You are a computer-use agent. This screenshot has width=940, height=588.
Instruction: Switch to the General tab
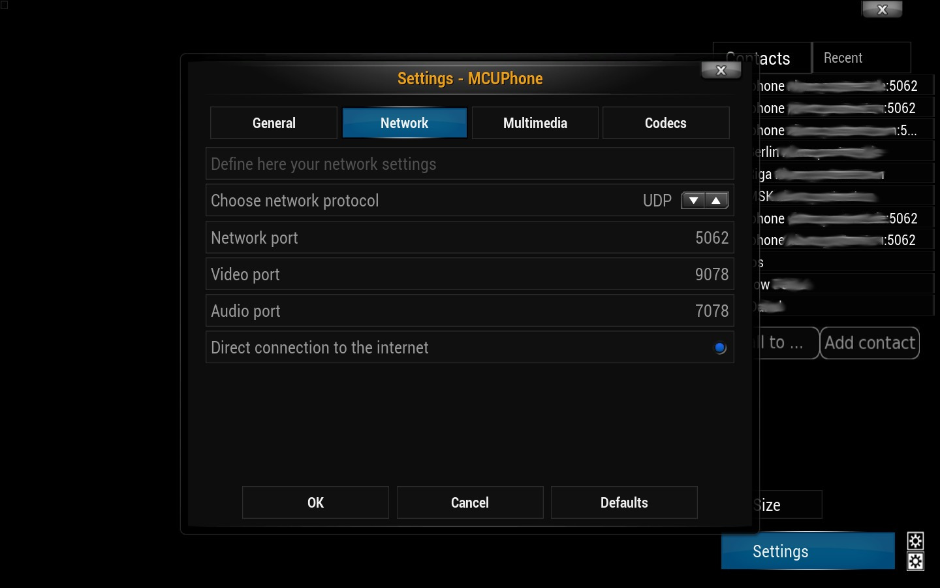click(274, 123)
